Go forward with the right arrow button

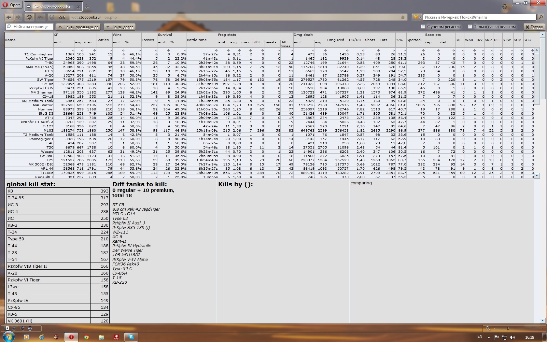18,17
